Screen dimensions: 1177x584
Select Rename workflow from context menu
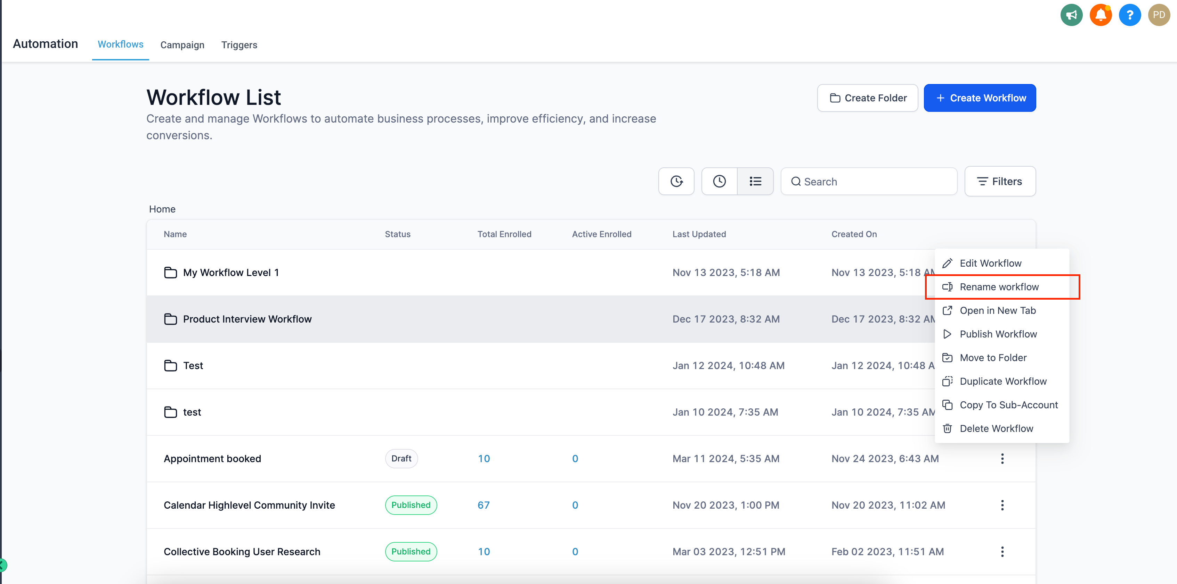point(999,287)
